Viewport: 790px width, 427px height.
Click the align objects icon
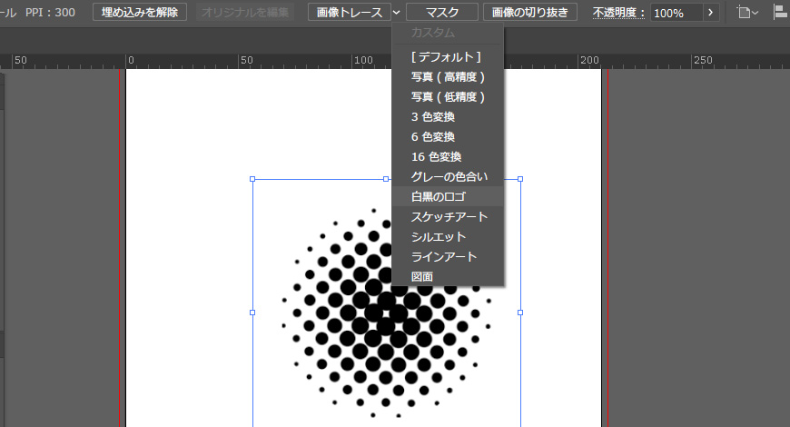click(780, 13)
